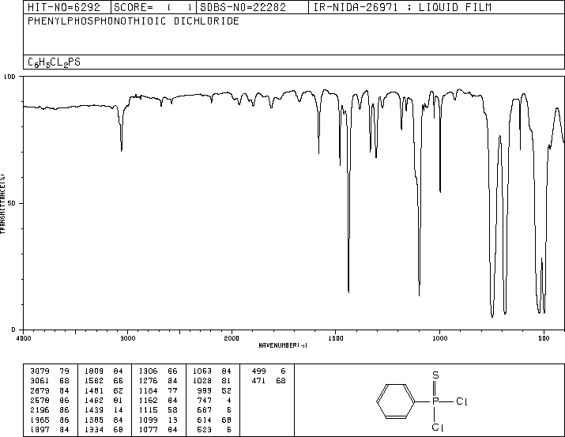The width and height of the screenshot is (565, 437).
Task: Select the 471 peak entry in table
Action: [x=259, y=381]
